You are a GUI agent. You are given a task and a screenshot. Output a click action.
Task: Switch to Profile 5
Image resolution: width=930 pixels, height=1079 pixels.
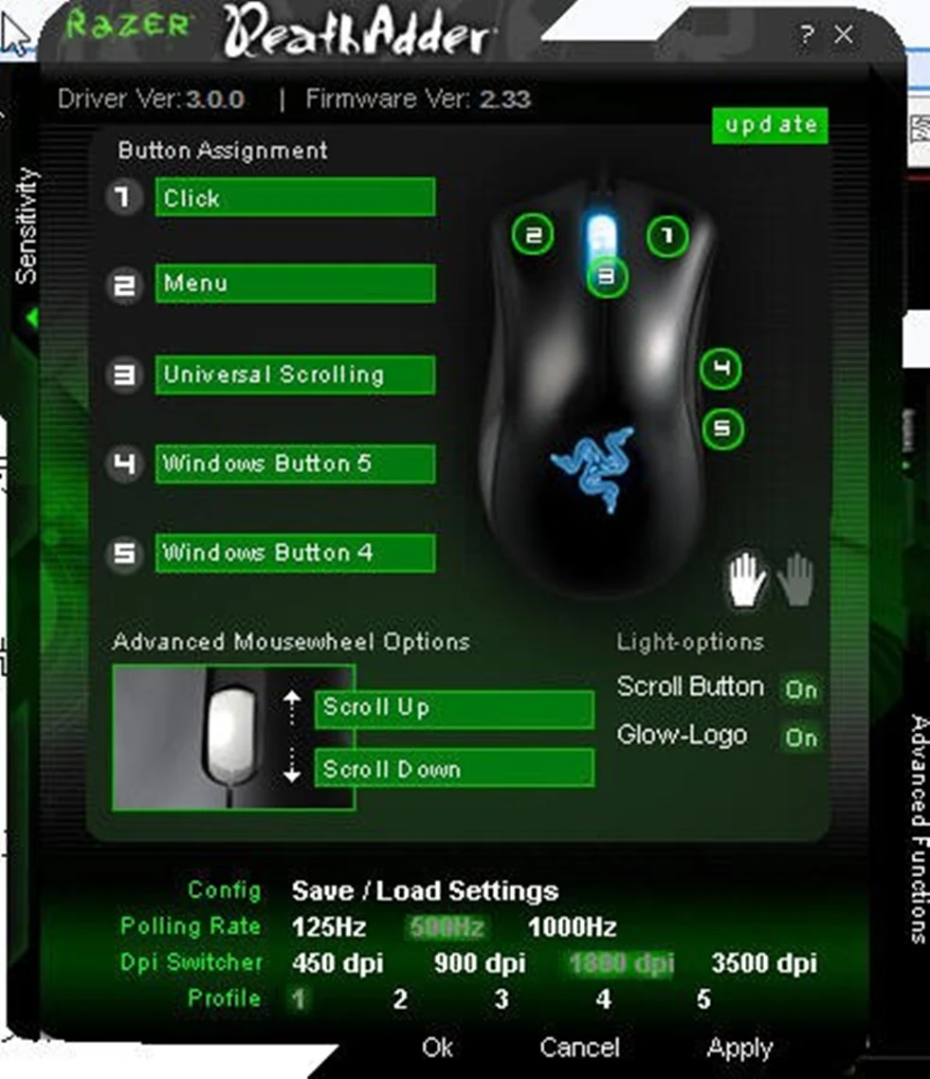point(703,998)
